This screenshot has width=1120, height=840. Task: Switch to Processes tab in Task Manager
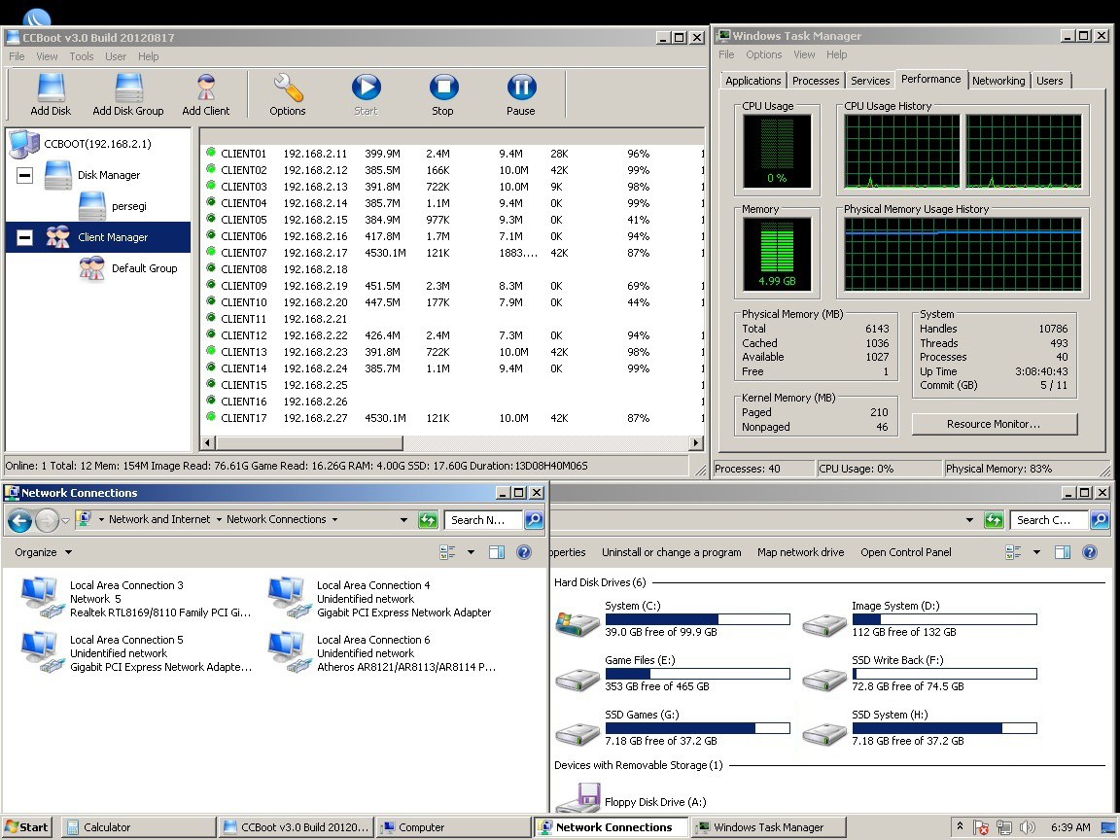coord(816,81)
